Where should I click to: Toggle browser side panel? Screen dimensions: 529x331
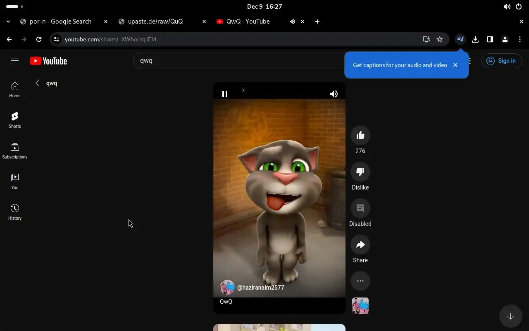pyautogui.click(x=490, y=39)
